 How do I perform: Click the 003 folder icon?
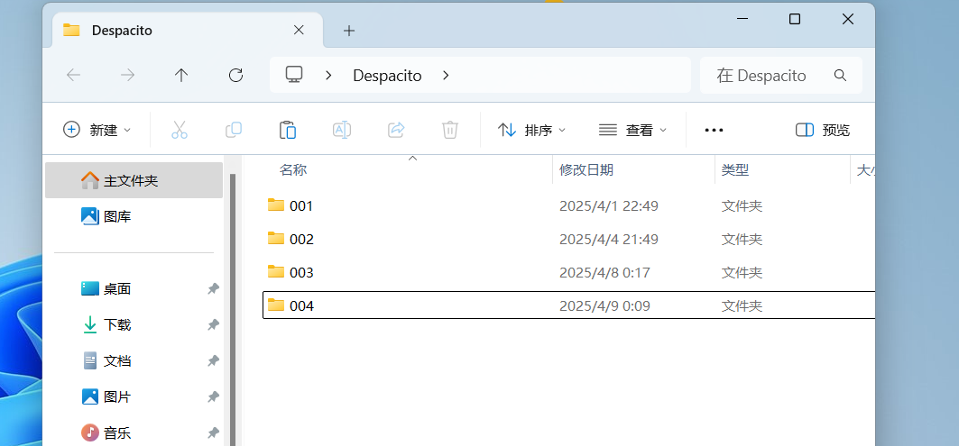pyautogui.click(x=276, y=271)
